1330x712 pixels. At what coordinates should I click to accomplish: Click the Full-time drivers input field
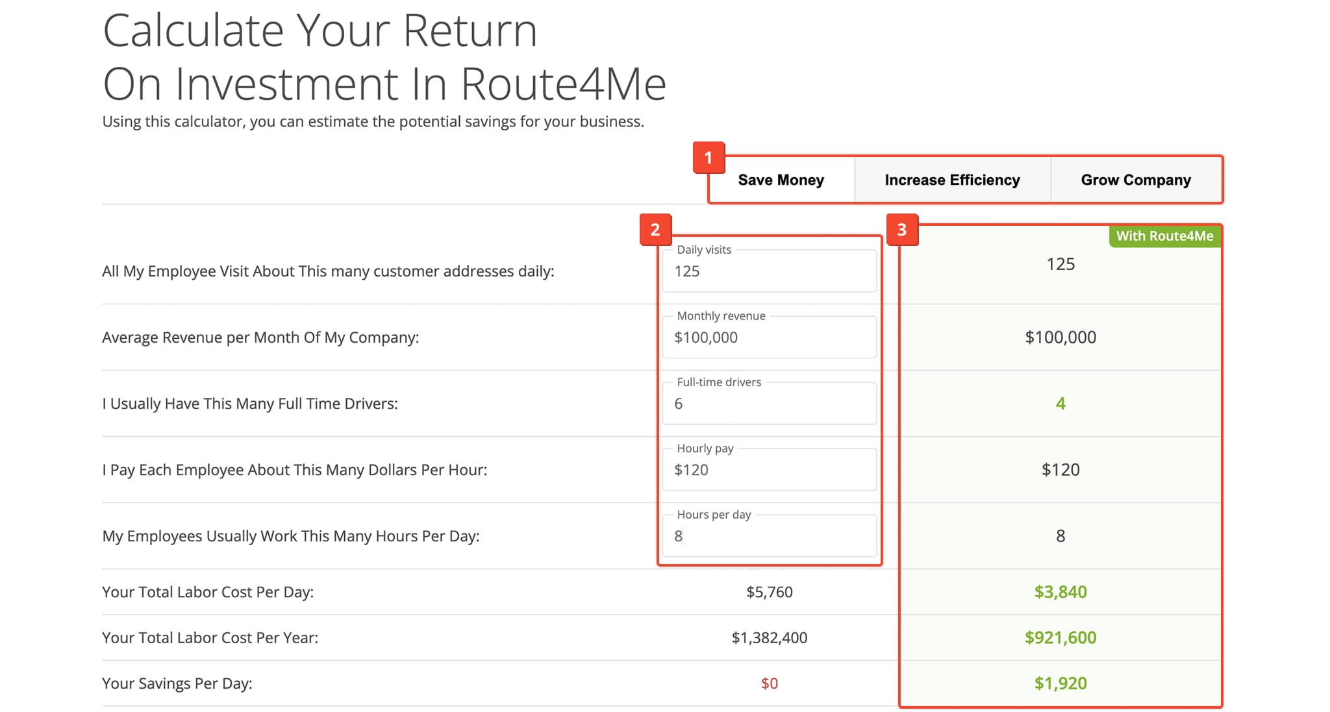pos(770,403)
